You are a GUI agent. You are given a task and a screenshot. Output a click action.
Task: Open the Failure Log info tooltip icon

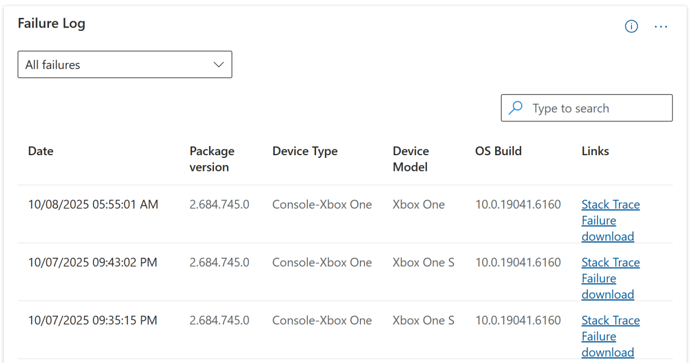click(x=631, y=26)
